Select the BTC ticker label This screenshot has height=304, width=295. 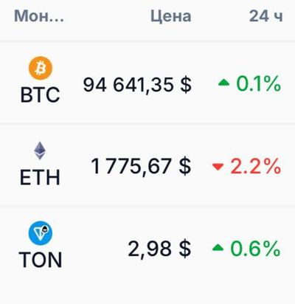tap(40, 94)
